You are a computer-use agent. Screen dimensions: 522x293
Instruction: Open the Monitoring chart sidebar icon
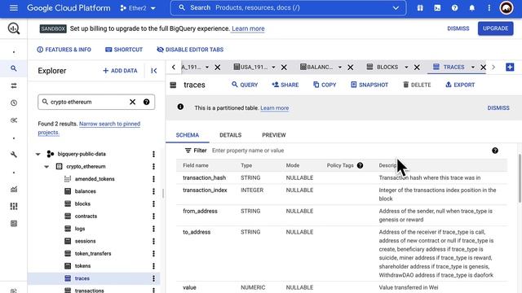(14, 189)
